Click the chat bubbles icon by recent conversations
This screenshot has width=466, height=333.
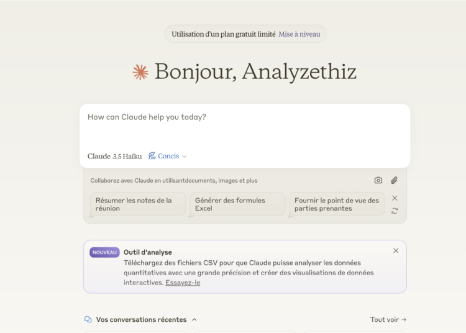(x=88, y=319)
